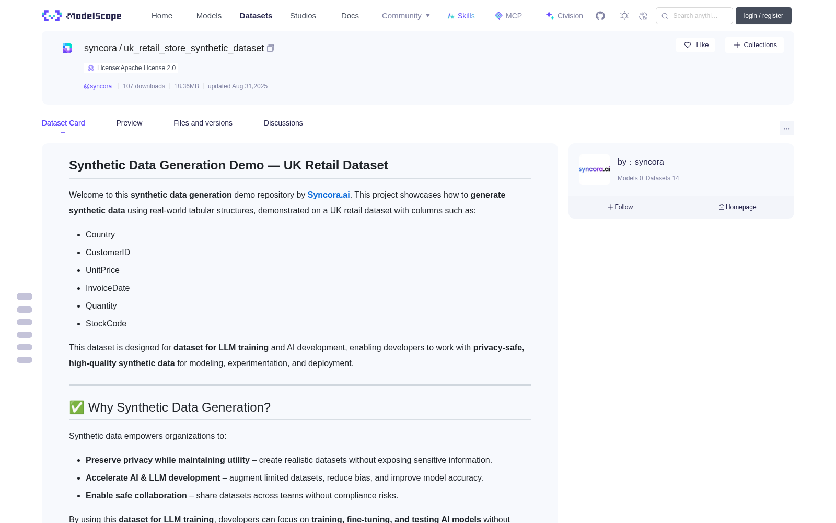Jump using the first outline navigation pill
This screenshot has height=523, width=836.
click(25, 297)
